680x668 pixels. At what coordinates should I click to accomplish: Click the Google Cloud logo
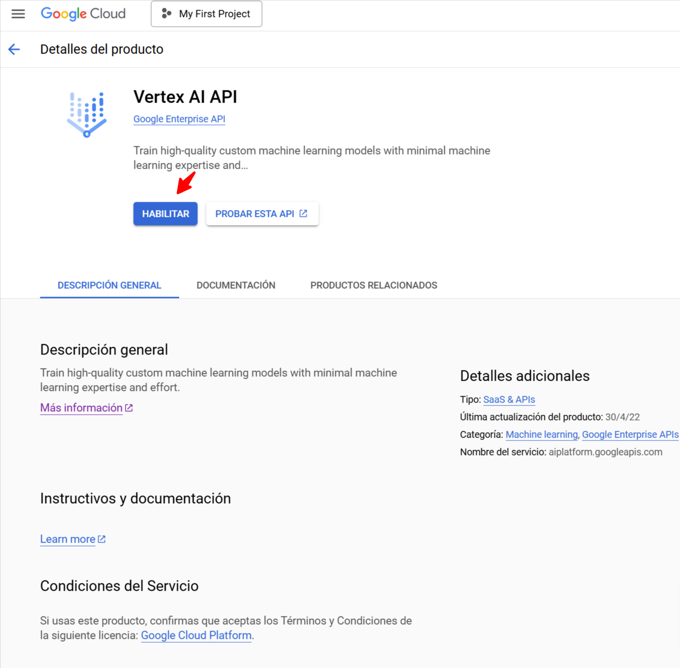pyautogui.click(x=83, y=14)
